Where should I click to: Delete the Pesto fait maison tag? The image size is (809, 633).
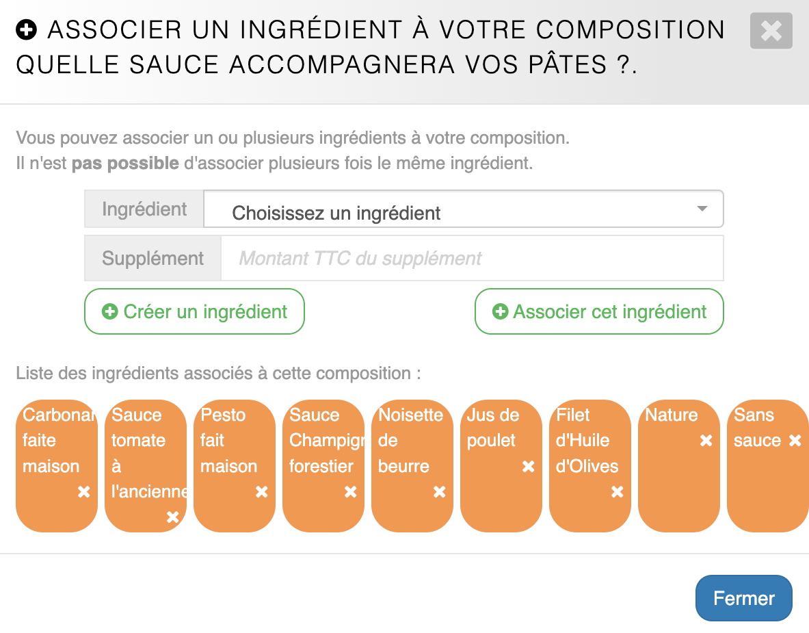261,492
